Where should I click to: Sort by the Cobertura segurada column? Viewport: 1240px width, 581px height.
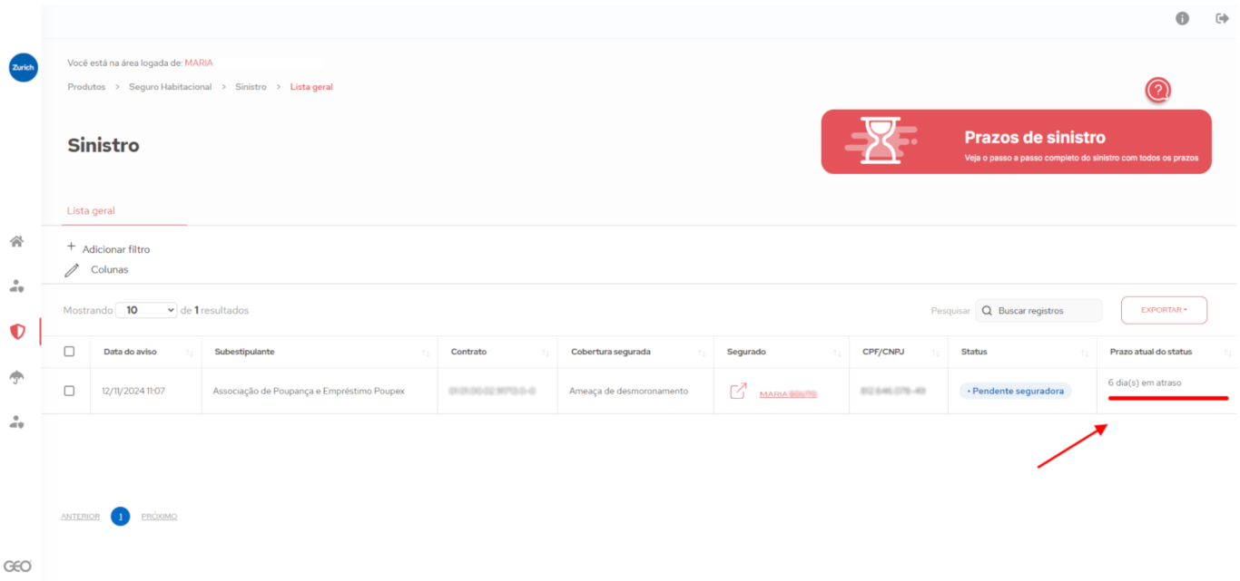(x=635, y=352)
